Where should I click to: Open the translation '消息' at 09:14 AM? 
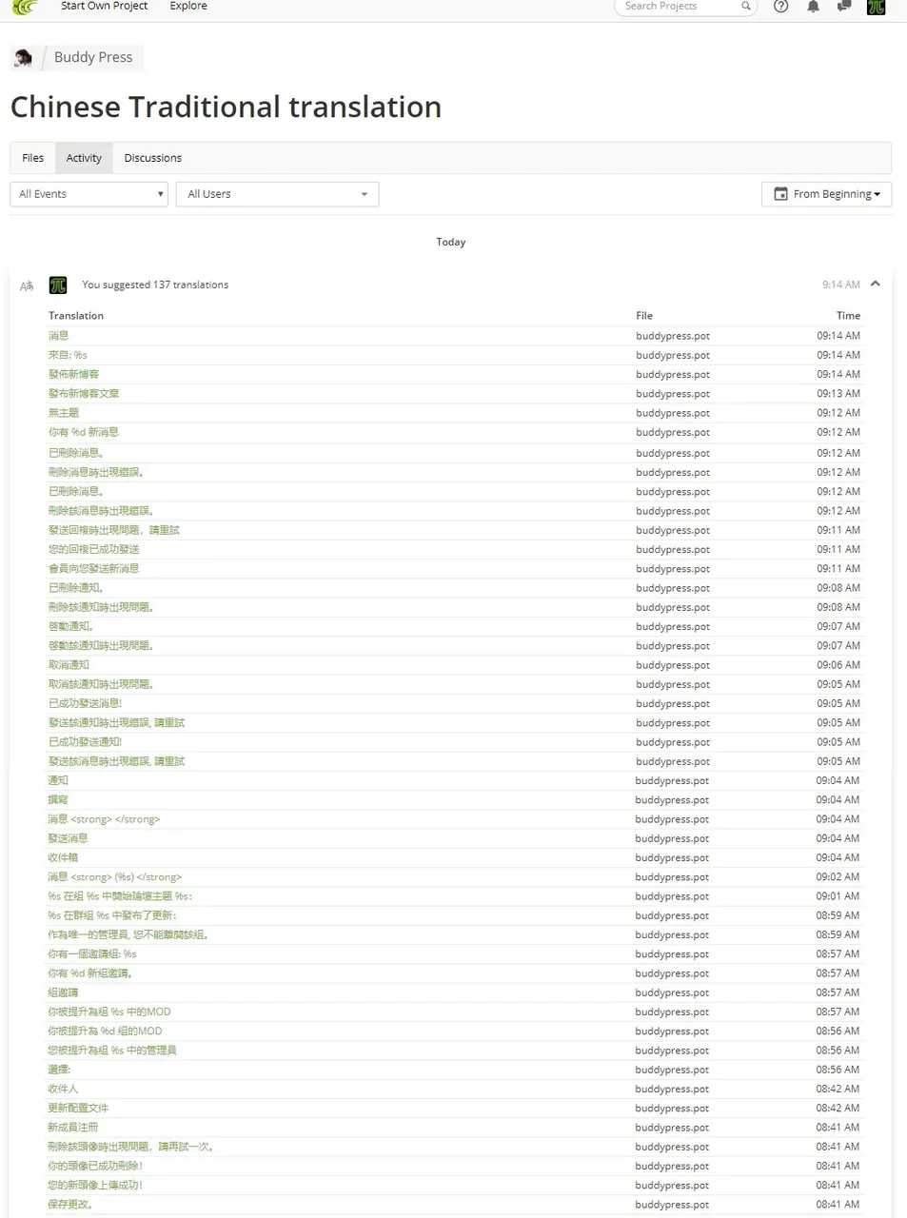[x=59, y=336]
